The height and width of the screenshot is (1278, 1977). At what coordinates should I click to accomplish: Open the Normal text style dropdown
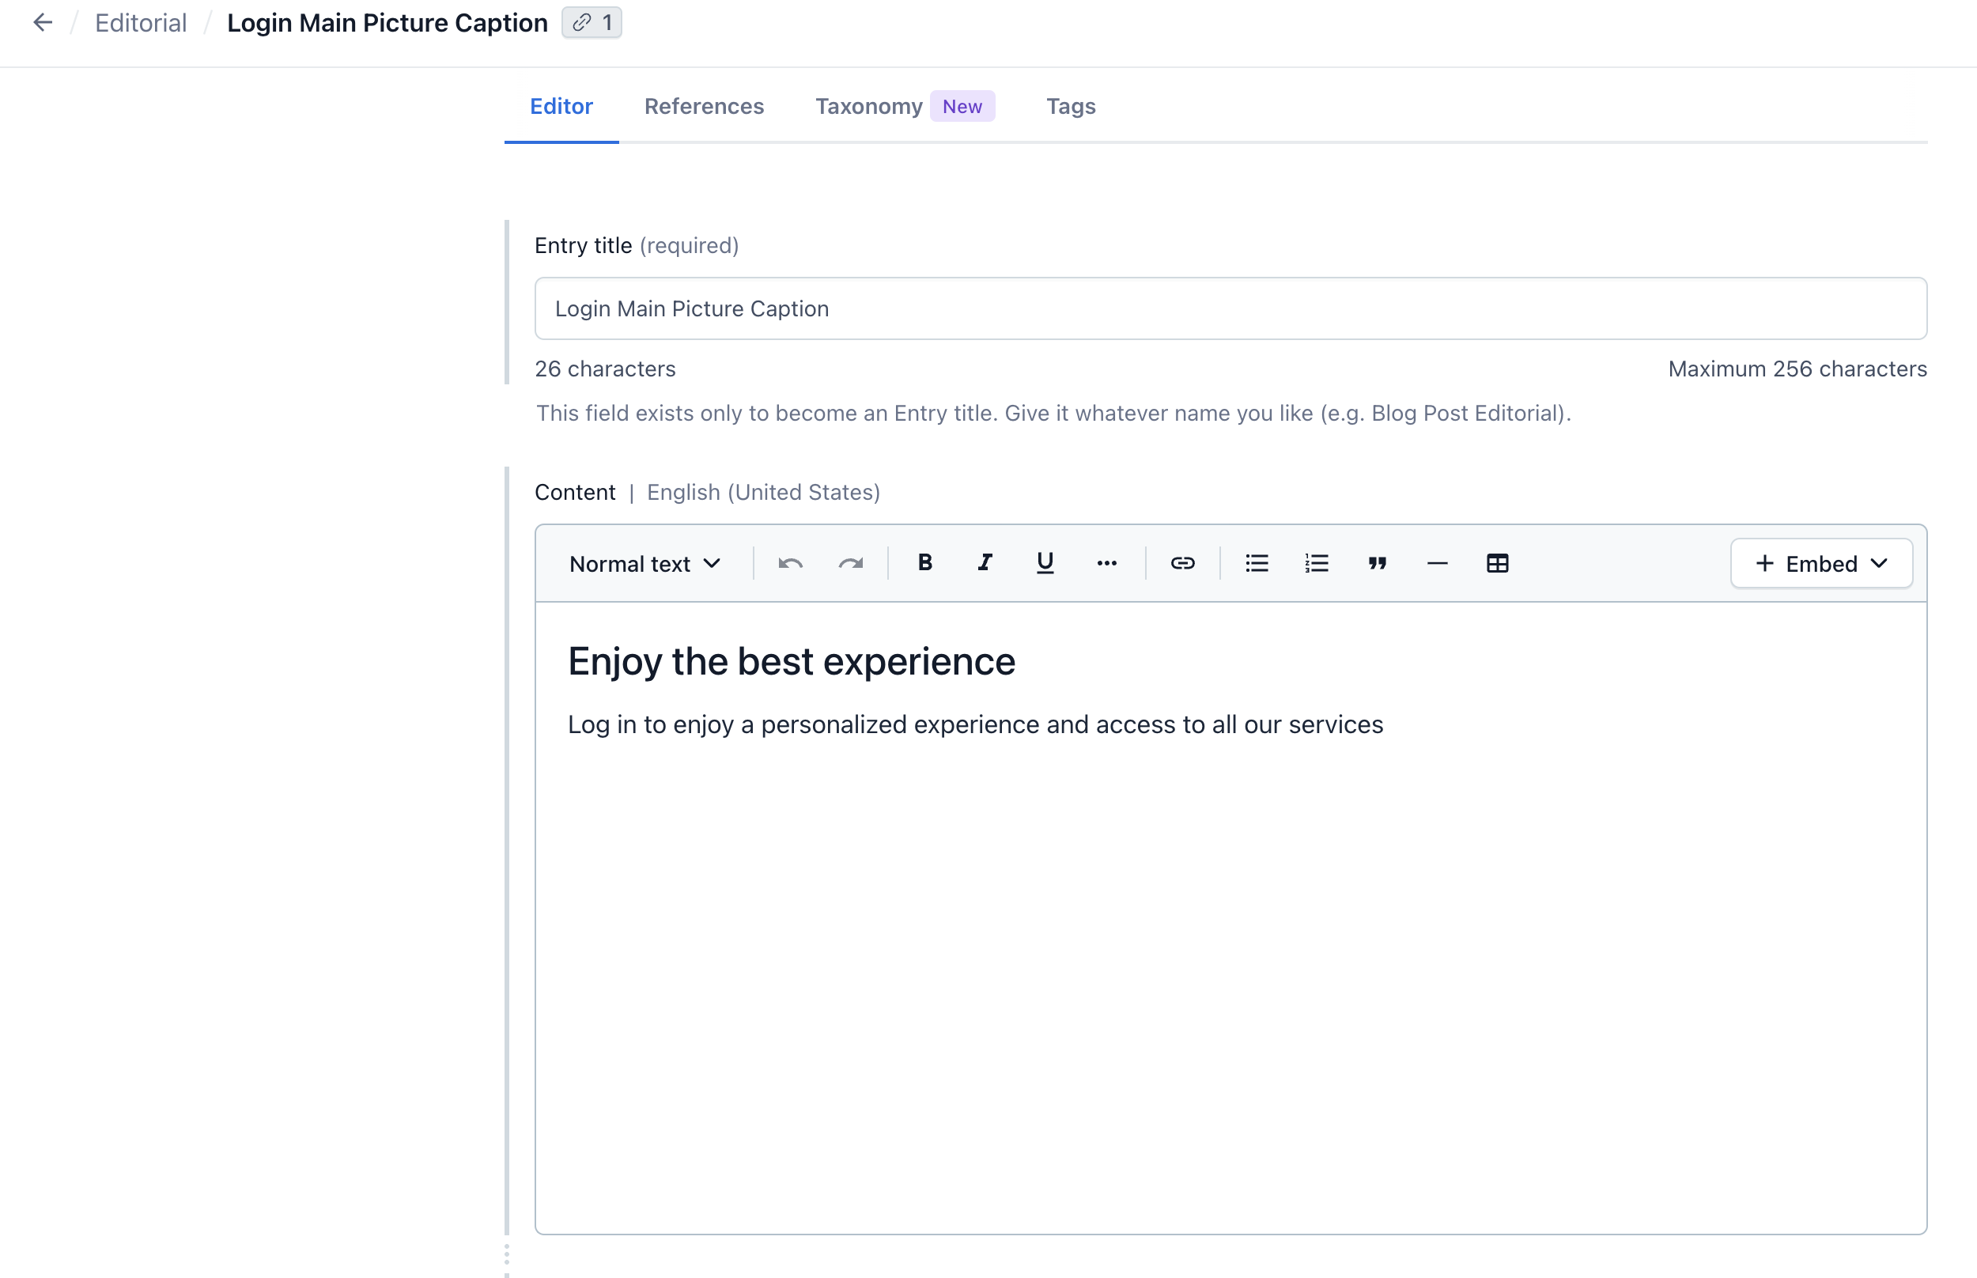pyautogui.click(x=645, y=565)
